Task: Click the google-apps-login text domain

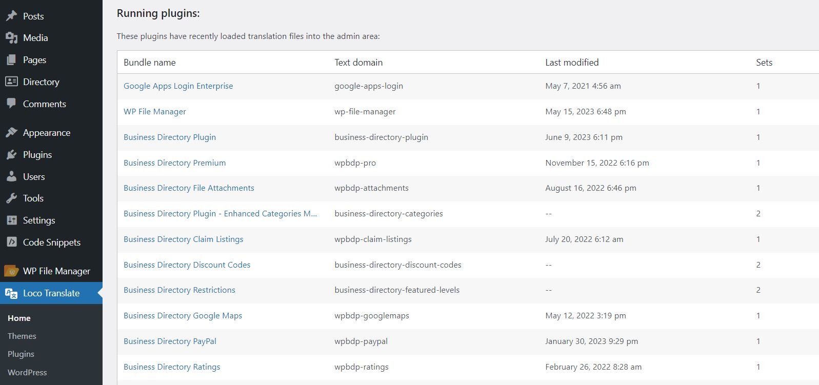Action: (369, 86)
